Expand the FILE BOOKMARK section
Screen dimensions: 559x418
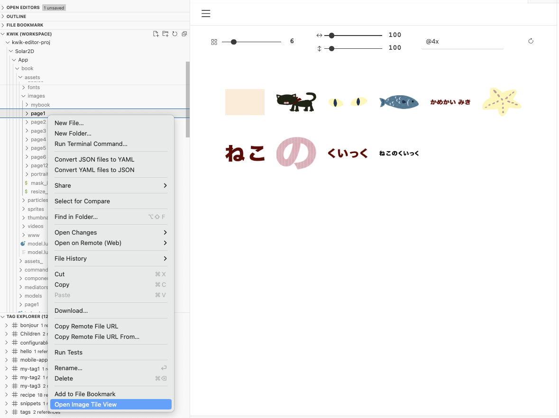25,25
